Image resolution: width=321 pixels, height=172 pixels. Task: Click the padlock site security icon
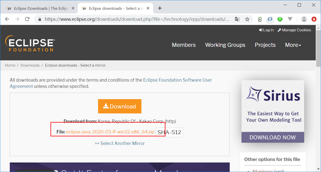coord(40,19)
